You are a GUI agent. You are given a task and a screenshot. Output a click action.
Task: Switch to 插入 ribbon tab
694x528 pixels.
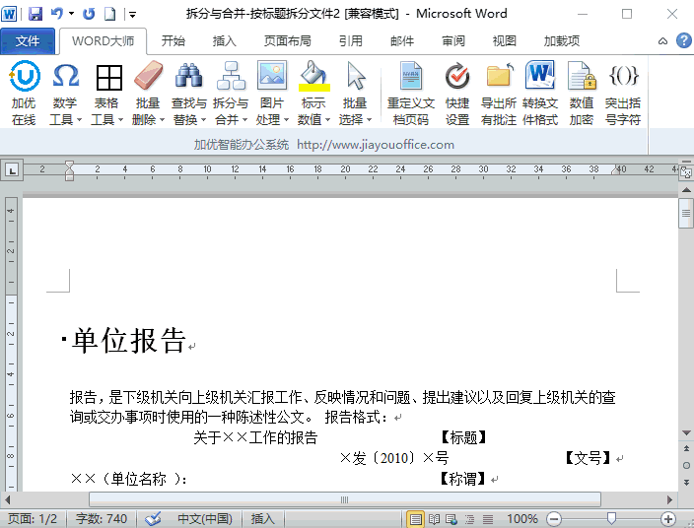pyautogui.click(x=225, y=41)
